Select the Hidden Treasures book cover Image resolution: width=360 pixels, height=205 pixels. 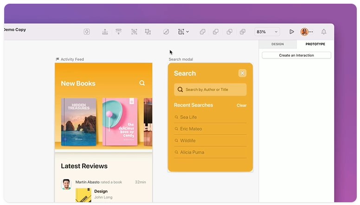pyautogui.click(x=79, y=122)
